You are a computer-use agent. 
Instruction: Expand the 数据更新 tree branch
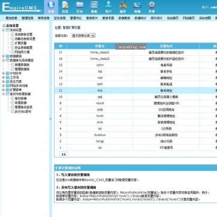pos(4,56)
